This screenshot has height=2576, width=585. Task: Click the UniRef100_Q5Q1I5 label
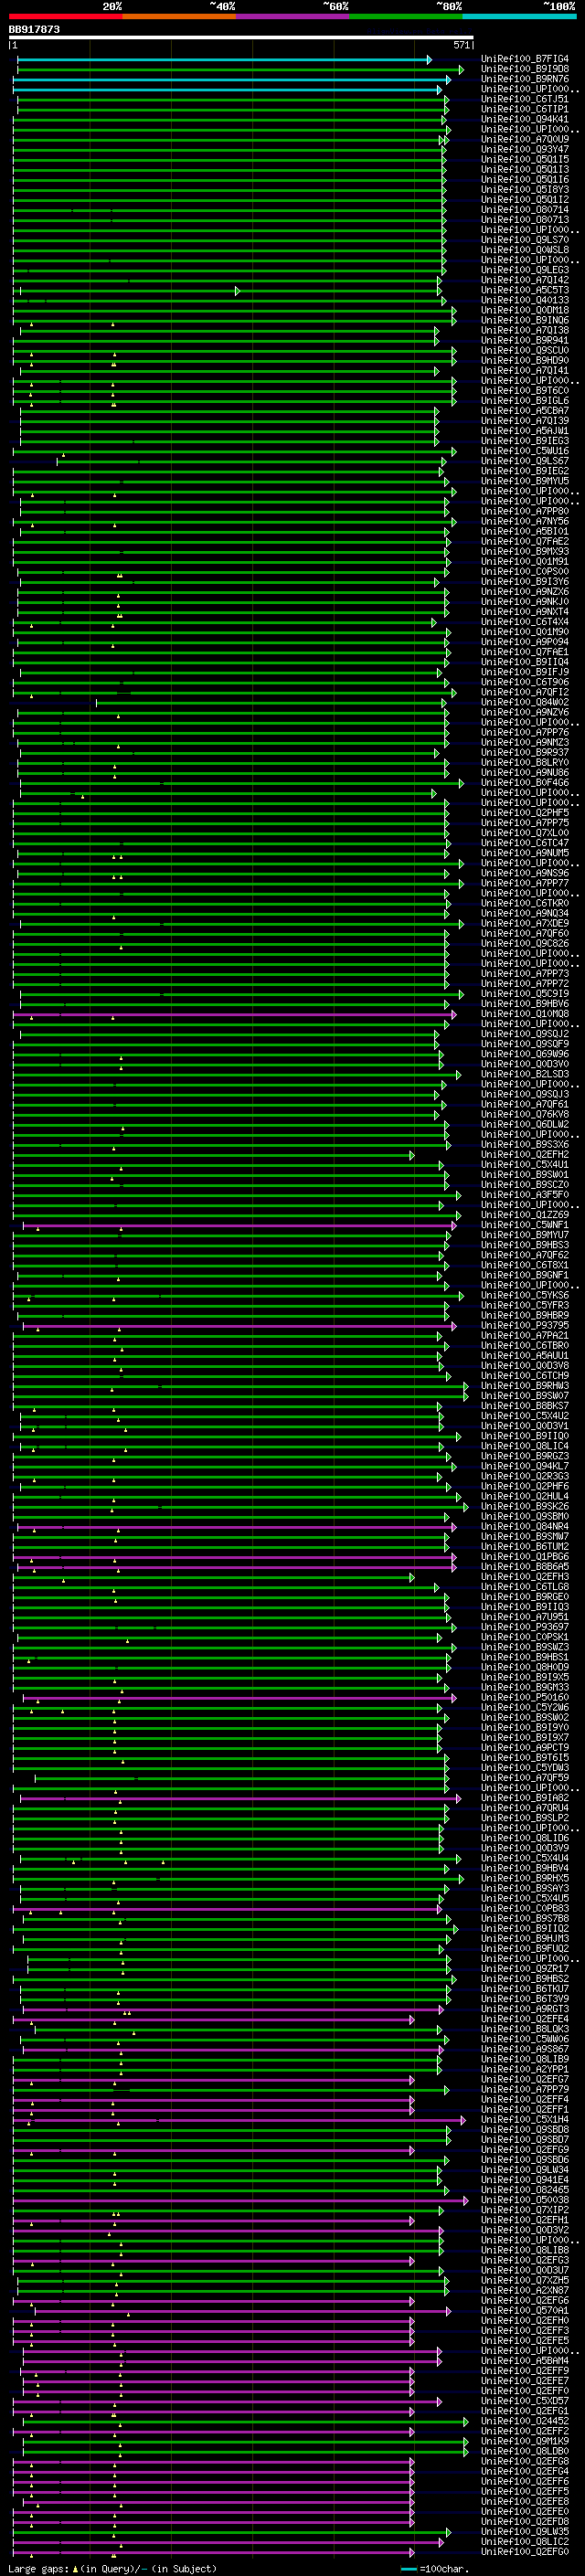tap(525, 160)
